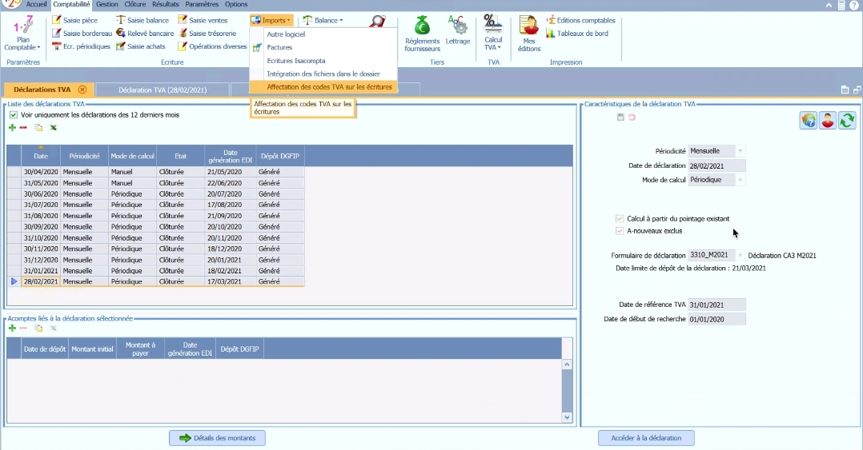Select Autre logiciel import option
This screenshot has width=863, height=450.
click(x=286, y=34)
